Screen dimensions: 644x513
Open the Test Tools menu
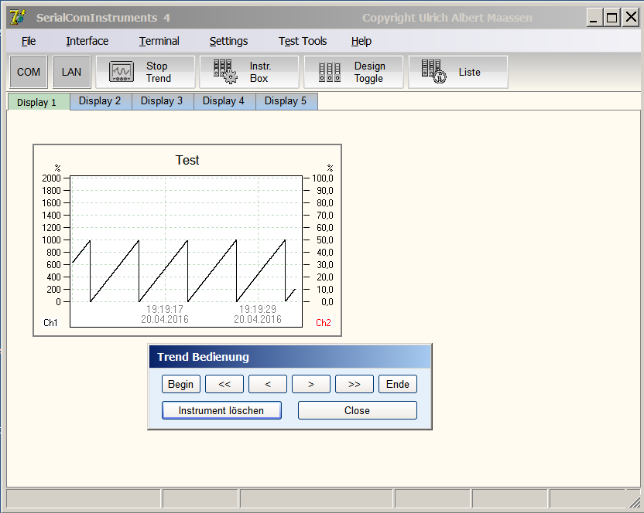click(303, 41)
